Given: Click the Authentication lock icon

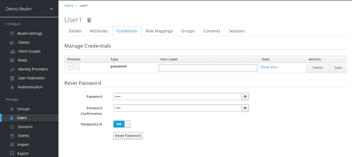Looking at the screenshot, I should [12, 87].
